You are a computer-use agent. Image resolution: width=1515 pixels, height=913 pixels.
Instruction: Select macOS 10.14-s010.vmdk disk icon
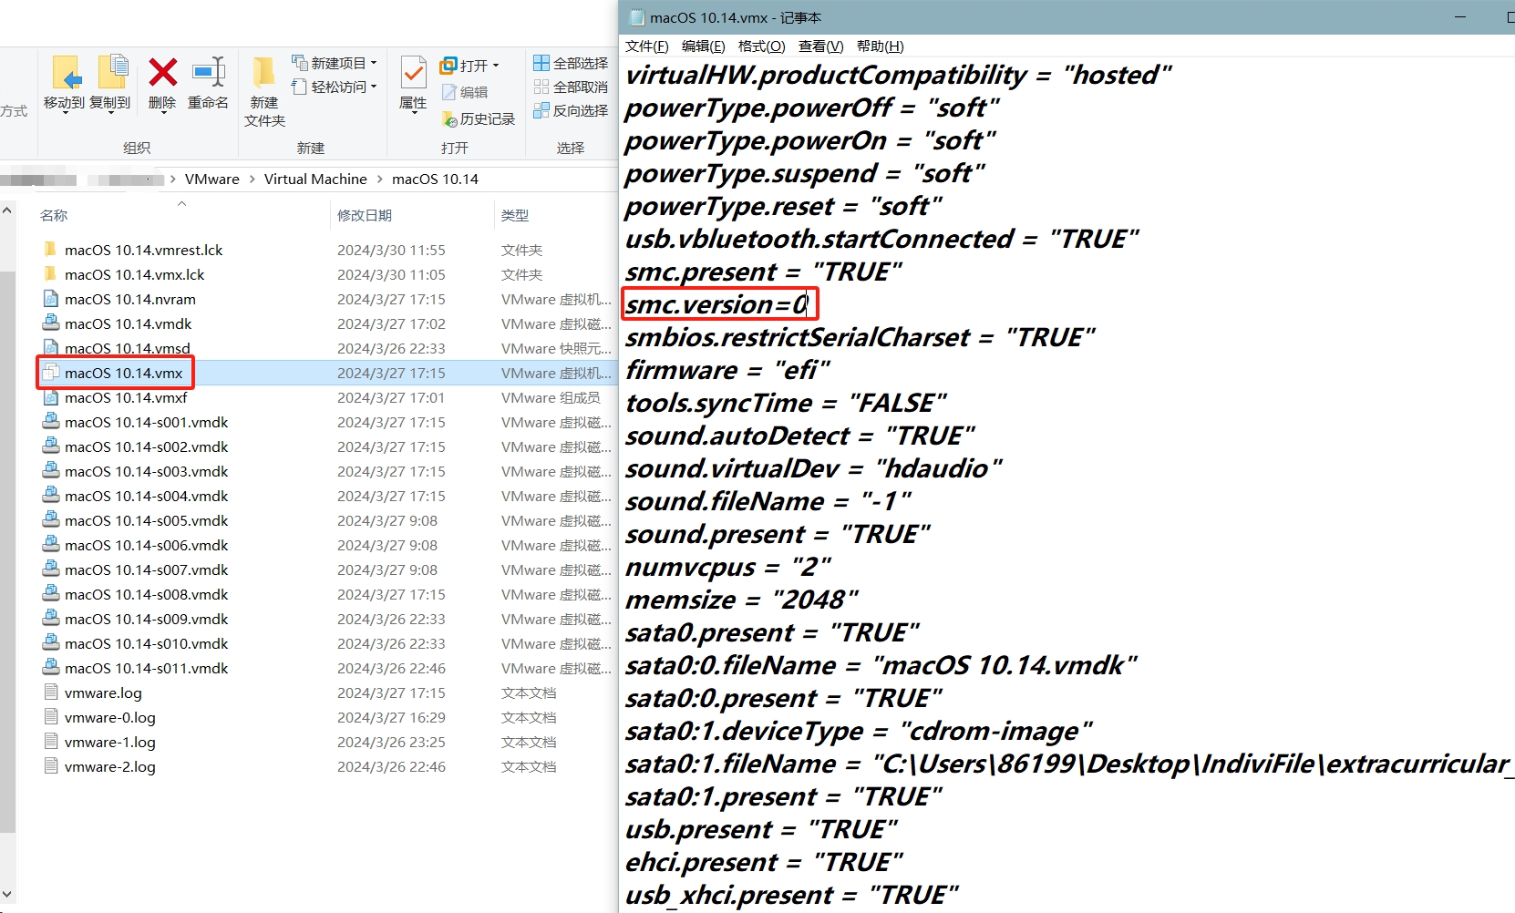click(x=51, y=642)
